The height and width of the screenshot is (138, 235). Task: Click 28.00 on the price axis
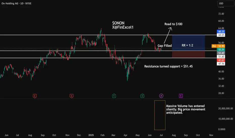pos(221,93)
